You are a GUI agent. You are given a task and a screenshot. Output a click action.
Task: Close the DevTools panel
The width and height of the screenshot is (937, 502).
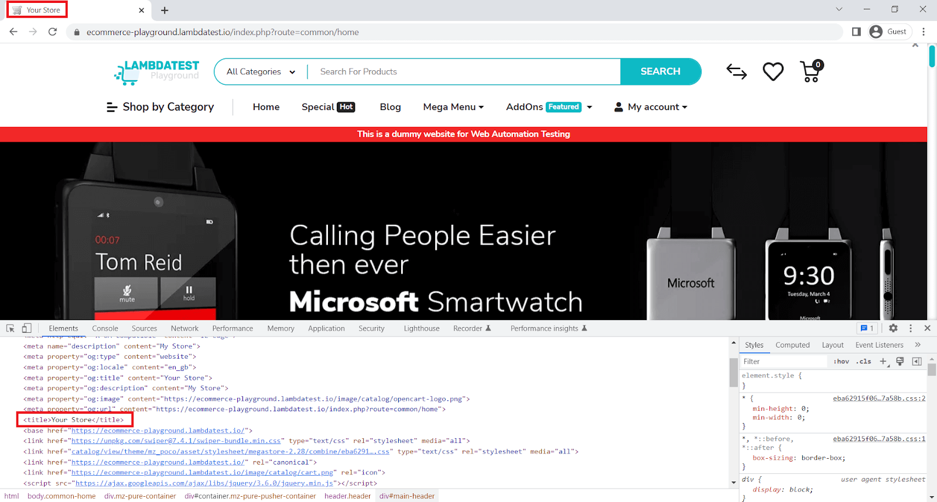click(927, 328)
